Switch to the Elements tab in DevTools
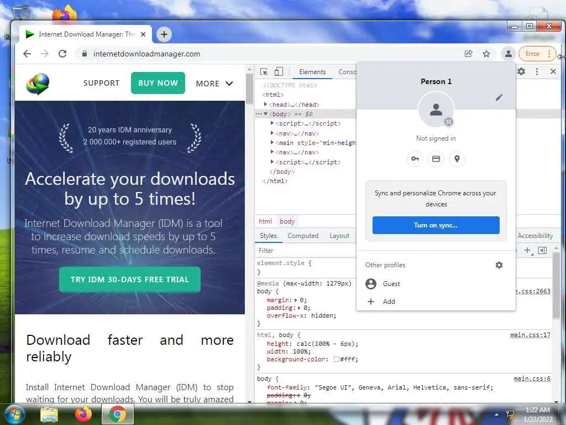The width and height of the screenshot is (566, 425). (312, 72)
